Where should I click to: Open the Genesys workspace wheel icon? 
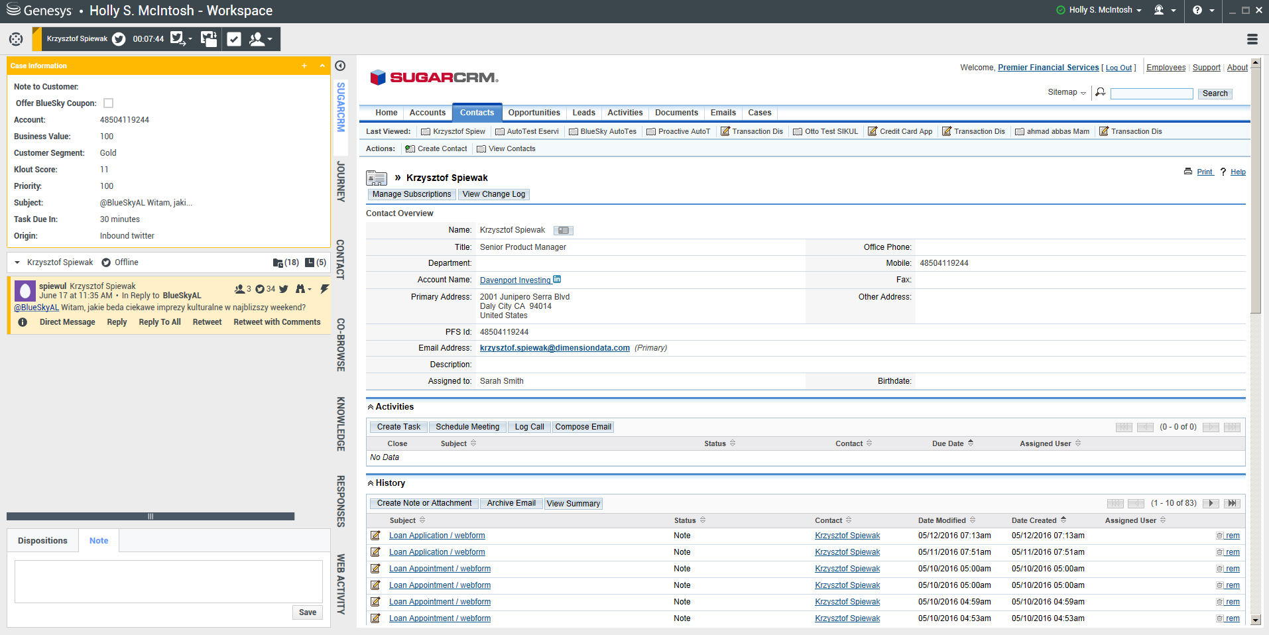coord(16,39)
